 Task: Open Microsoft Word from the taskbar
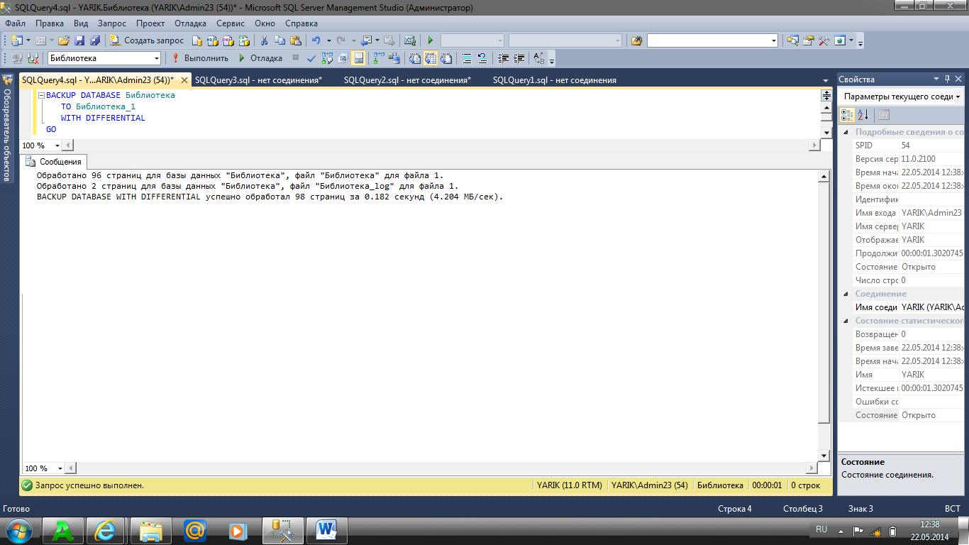tap(328, 530)
